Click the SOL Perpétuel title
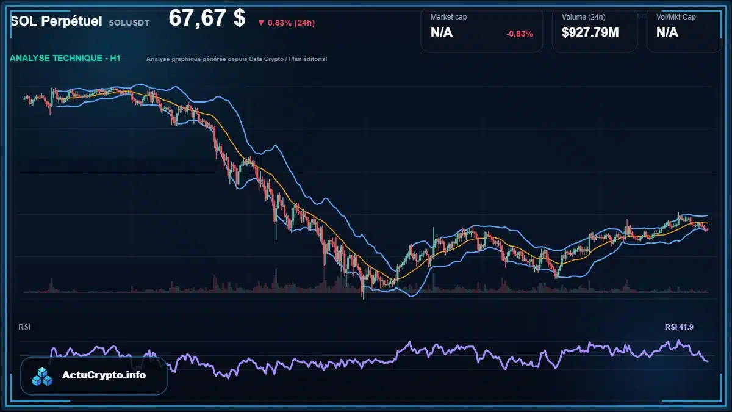Viewport: 732px width, 412px height. (56, 21)
